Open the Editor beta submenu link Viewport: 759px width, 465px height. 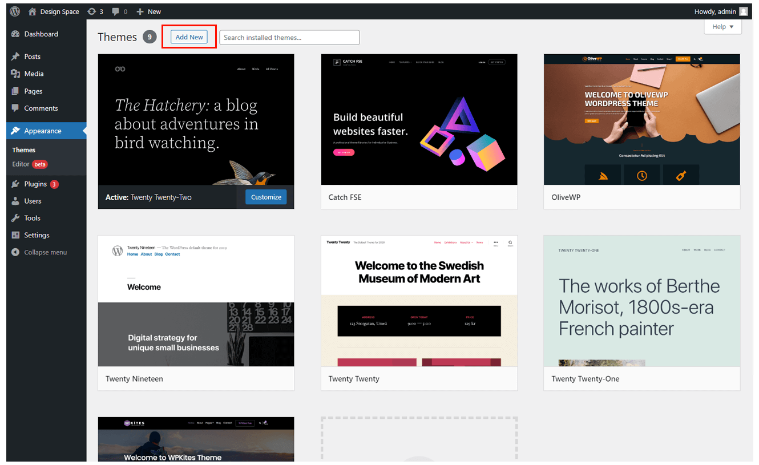[30, 164]
